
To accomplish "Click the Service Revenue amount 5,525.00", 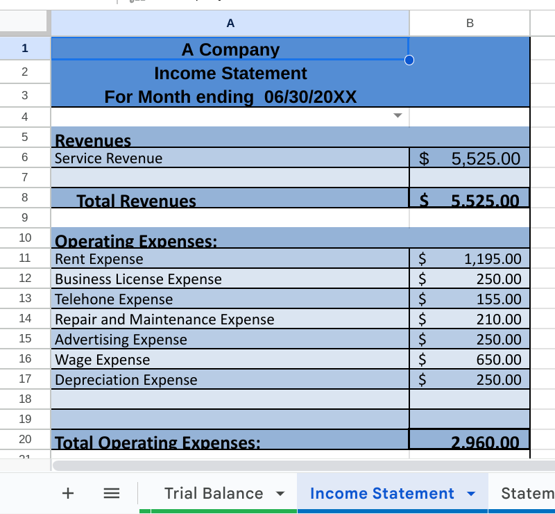I will (470, 158).
